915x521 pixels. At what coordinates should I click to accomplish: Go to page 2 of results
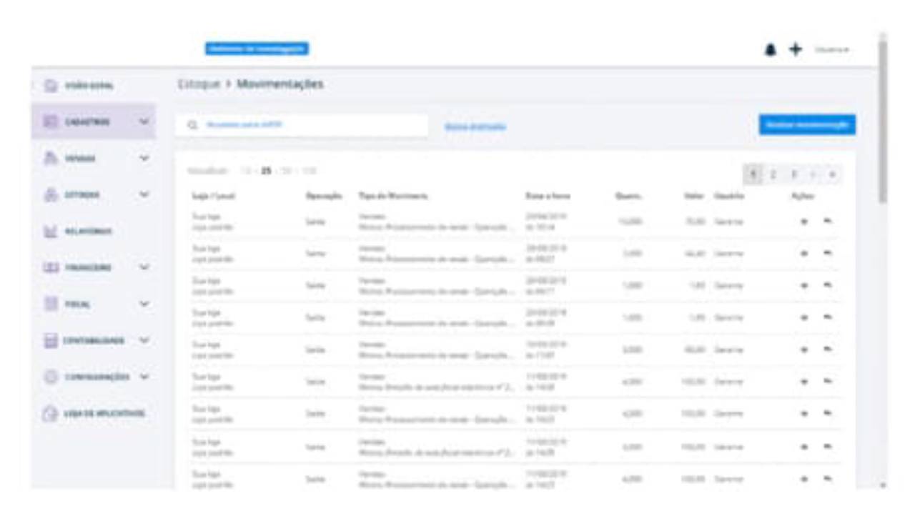coord(773,174)
